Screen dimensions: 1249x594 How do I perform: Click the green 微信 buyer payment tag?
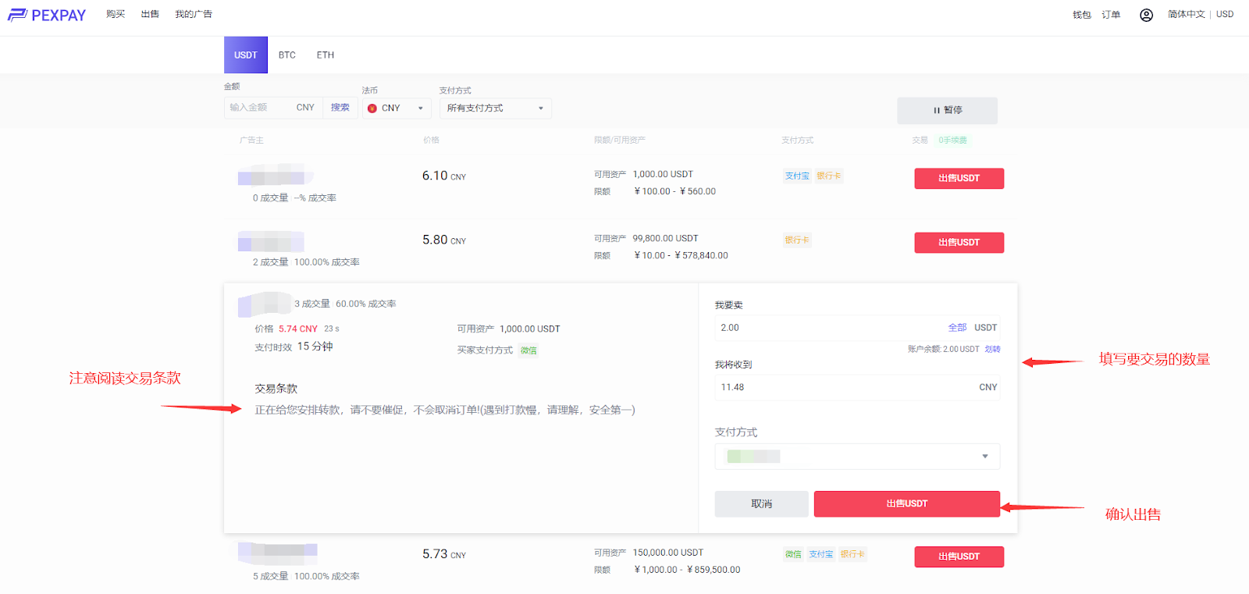(x=528, y=350)
